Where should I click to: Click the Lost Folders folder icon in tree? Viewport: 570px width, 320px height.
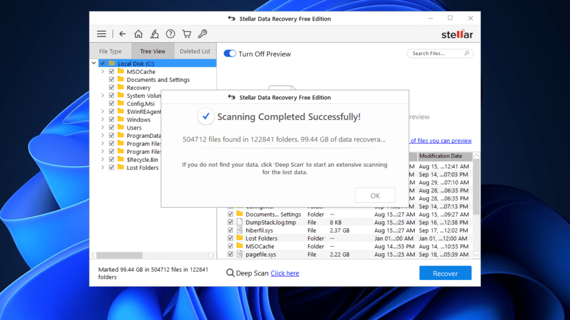[x=121, y=167]
